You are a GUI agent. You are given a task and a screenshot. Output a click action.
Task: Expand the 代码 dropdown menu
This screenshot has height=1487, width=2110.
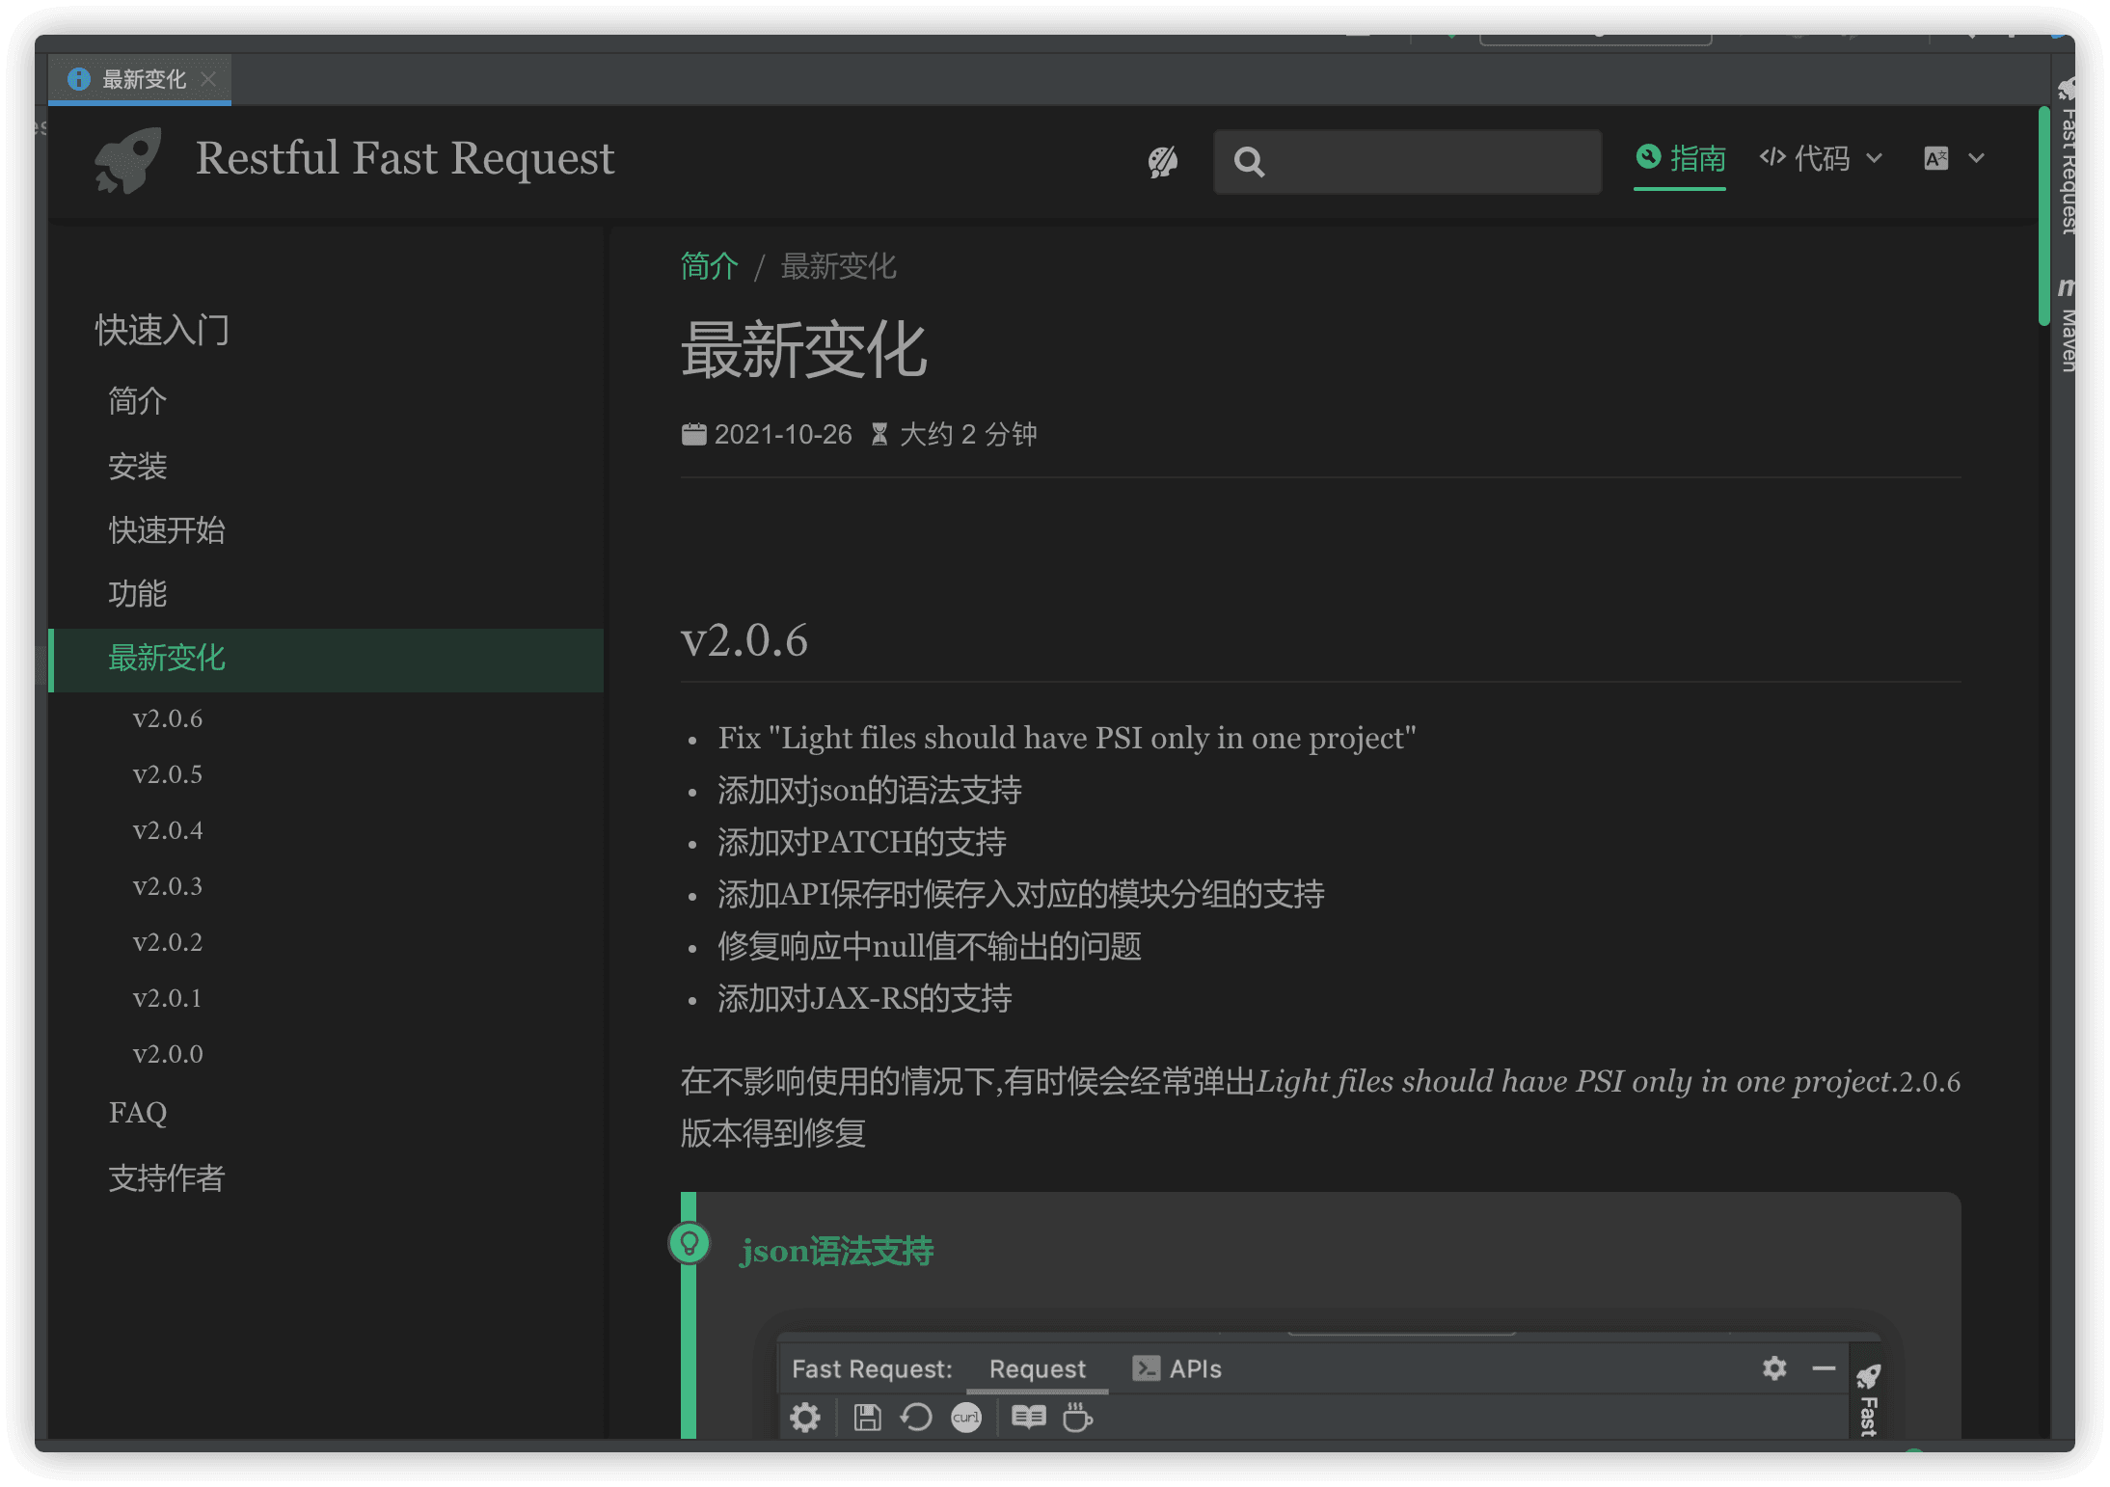(x=1820, y=158)
